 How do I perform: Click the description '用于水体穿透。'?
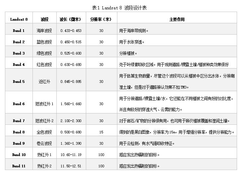132,42
